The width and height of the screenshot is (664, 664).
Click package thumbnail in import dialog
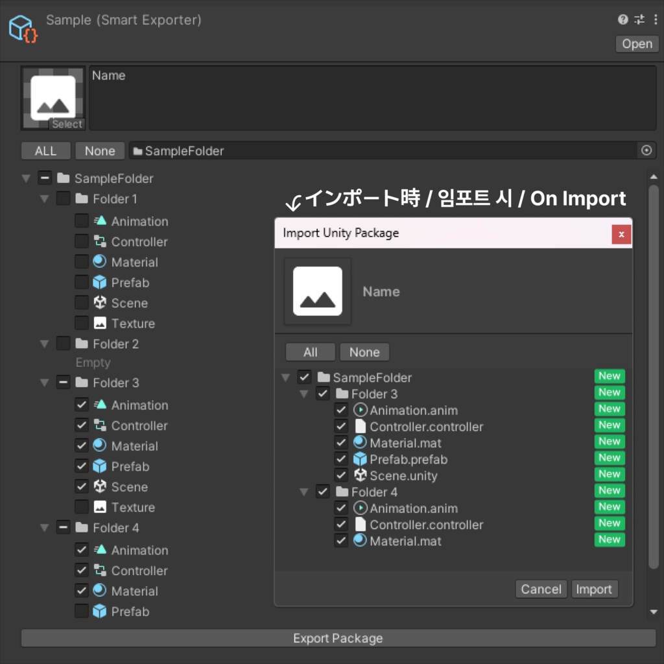click(318, 291)
